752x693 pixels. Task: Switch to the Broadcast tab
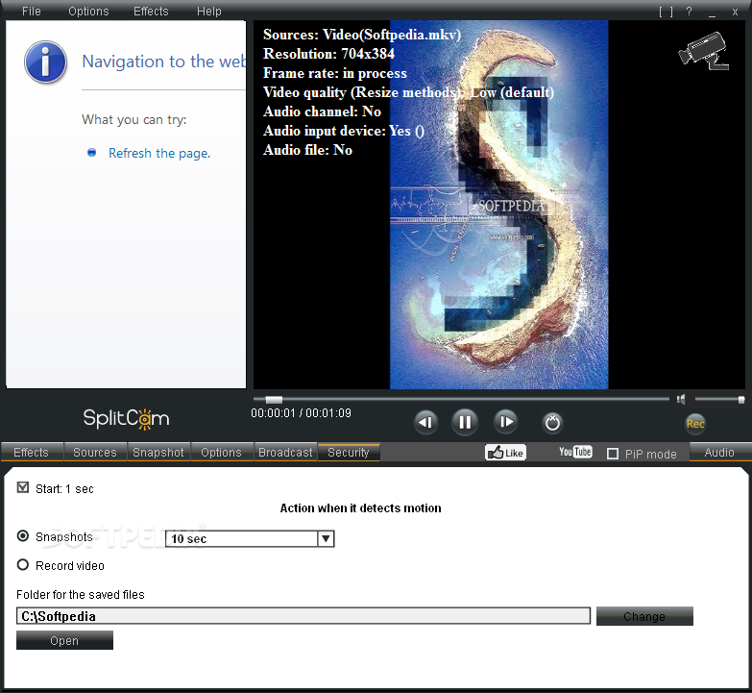[285, 452]
